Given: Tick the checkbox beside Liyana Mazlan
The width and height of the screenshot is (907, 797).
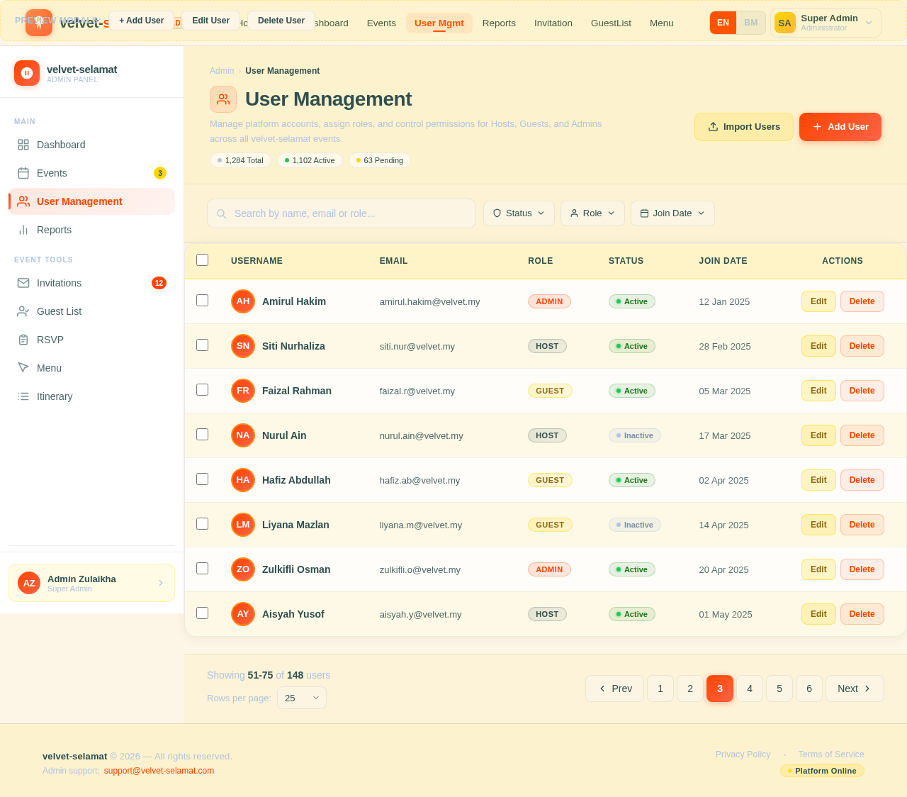Looking at the screenshot, I should coord(202,523).
